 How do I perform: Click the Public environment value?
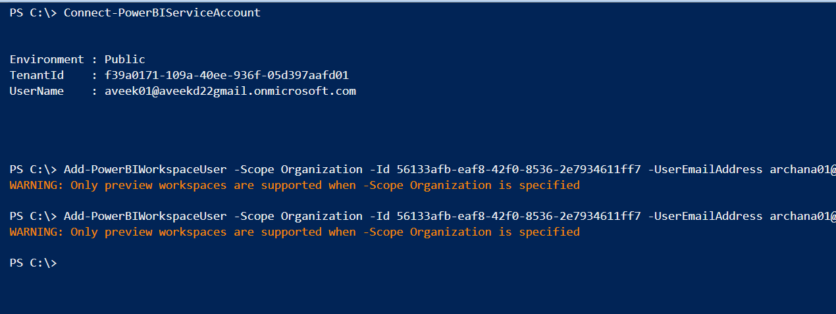tap(124, 59)
